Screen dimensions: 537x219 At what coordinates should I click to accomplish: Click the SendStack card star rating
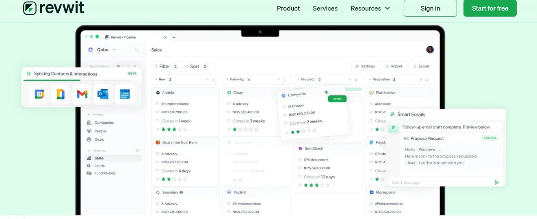[x=316, y=185]
